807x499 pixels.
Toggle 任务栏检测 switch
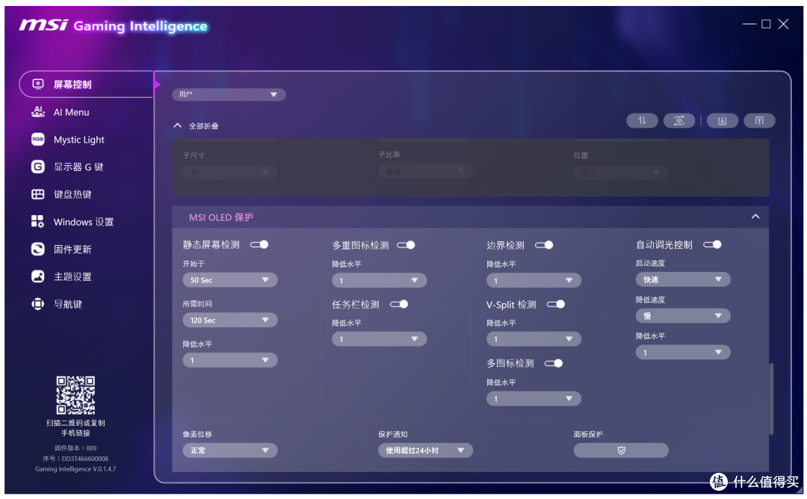click(399, 304)
